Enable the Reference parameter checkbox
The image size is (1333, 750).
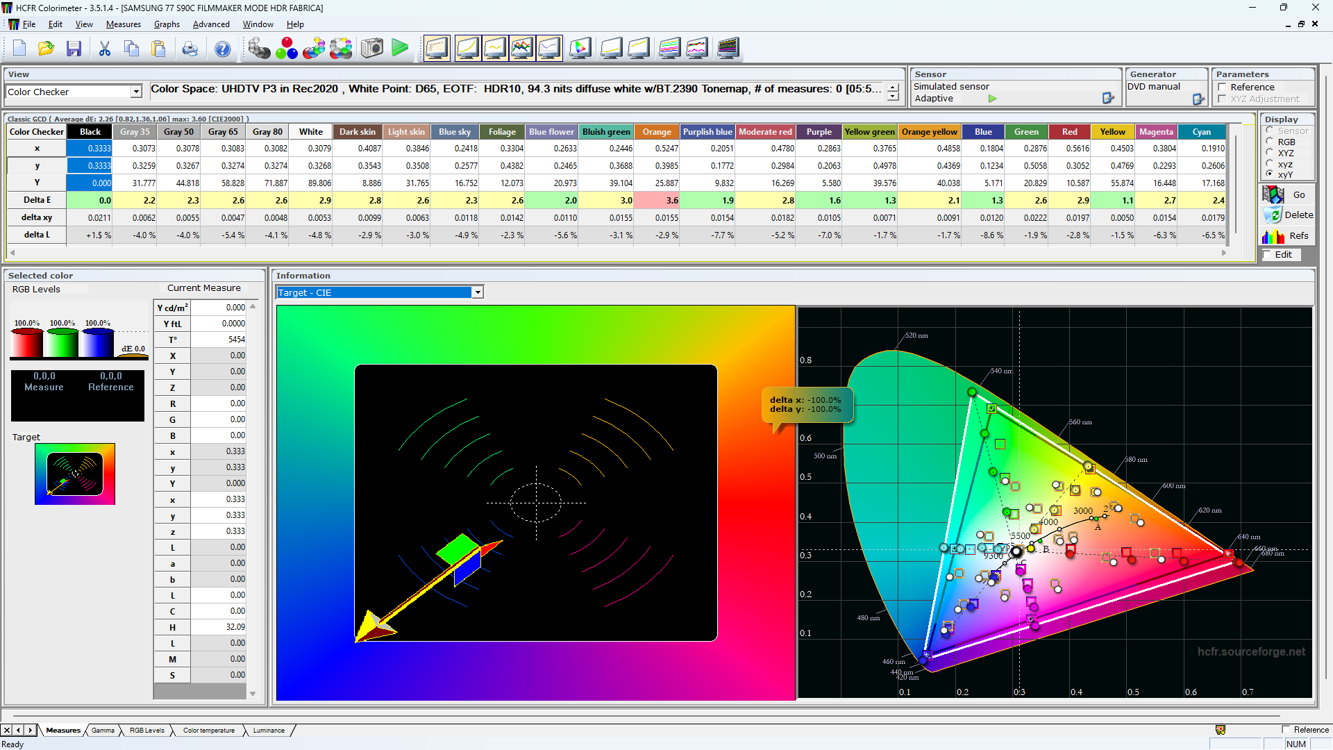tap(1222, 87)
